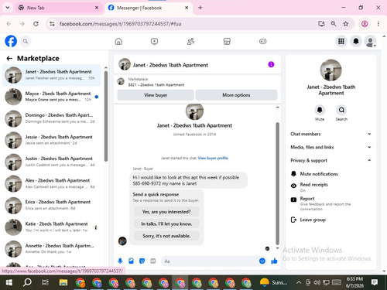Image resolution: width=387 pixels, height=290 pixels.
Task: Open Annette's conversation in the list
Action: point(52,248)
